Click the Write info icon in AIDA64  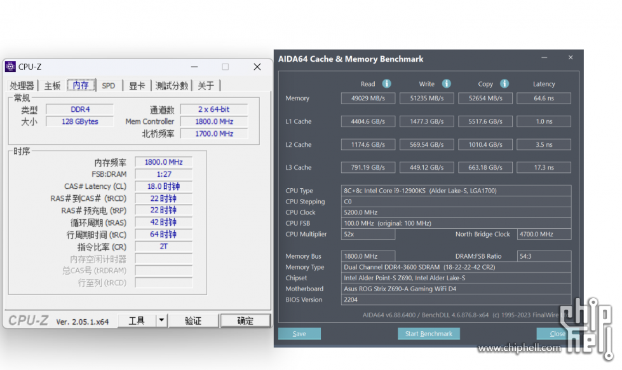(x=446, y=84)
